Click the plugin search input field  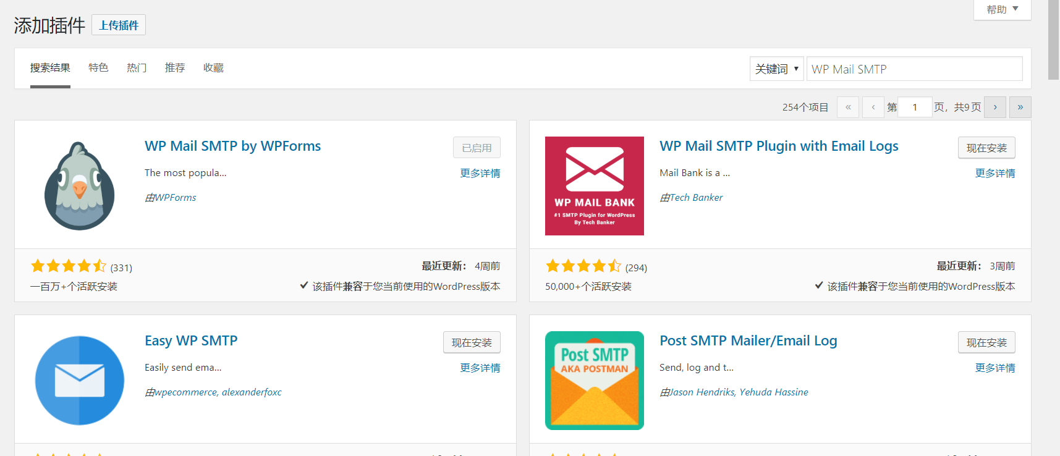pos(914,69)
